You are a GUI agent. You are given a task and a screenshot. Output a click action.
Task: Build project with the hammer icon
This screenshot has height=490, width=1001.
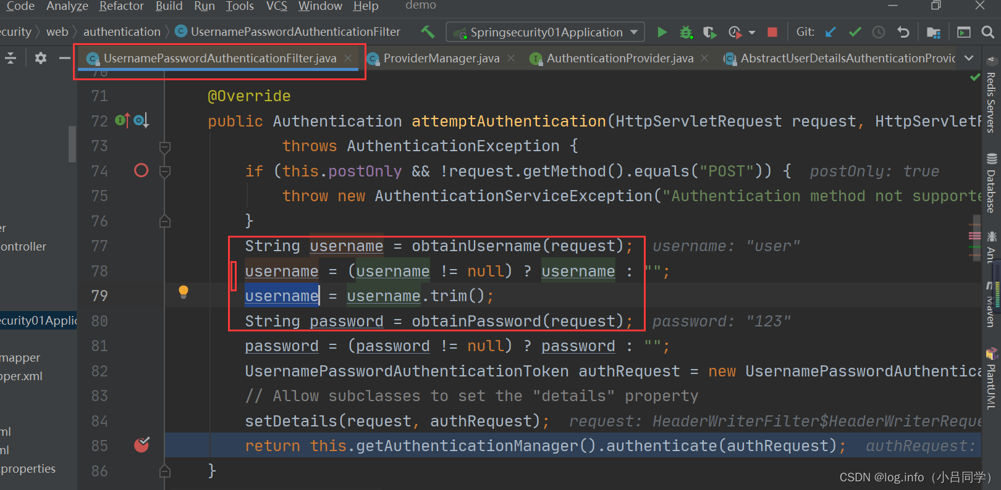click(x=428, y=31)
